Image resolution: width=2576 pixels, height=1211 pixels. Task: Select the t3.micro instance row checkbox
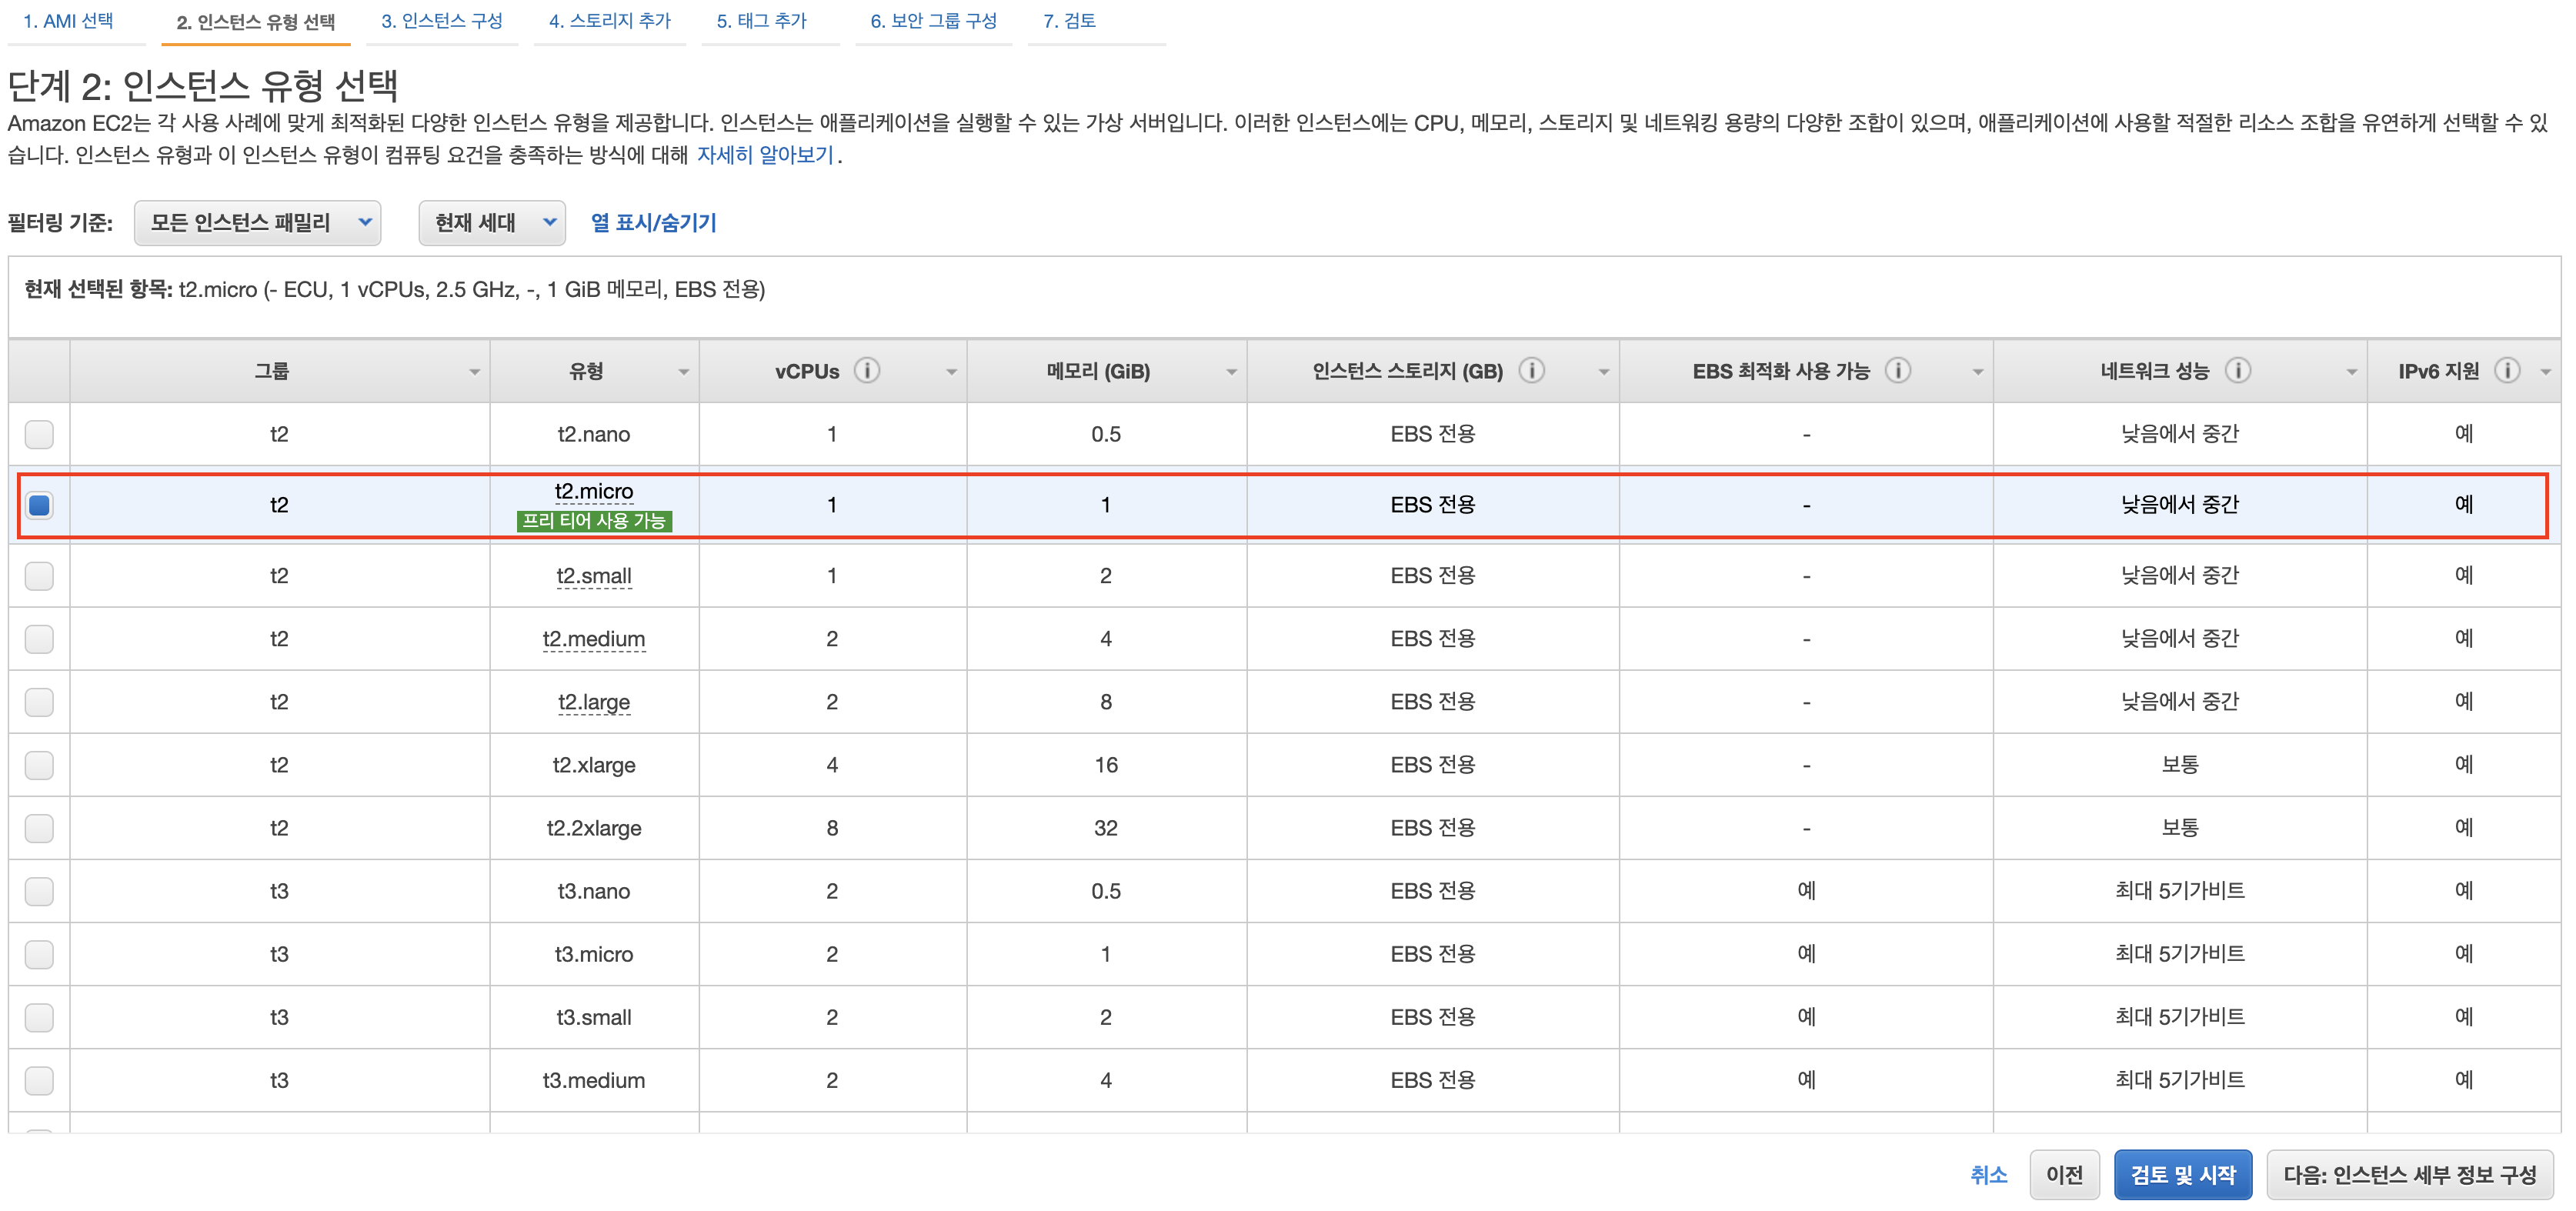(x=39, y=954)
